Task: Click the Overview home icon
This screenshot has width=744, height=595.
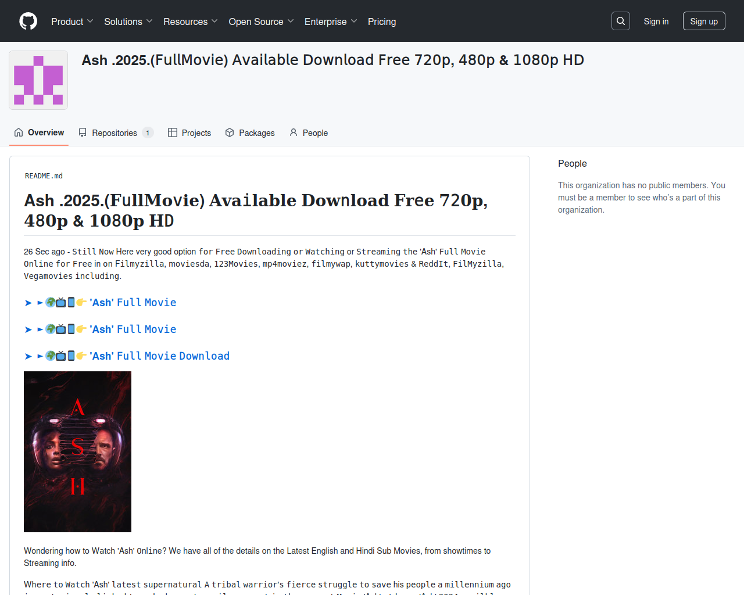Action: point(19,132)
